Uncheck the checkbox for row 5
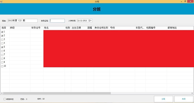 pyautogui.click(x=2, y=47)
